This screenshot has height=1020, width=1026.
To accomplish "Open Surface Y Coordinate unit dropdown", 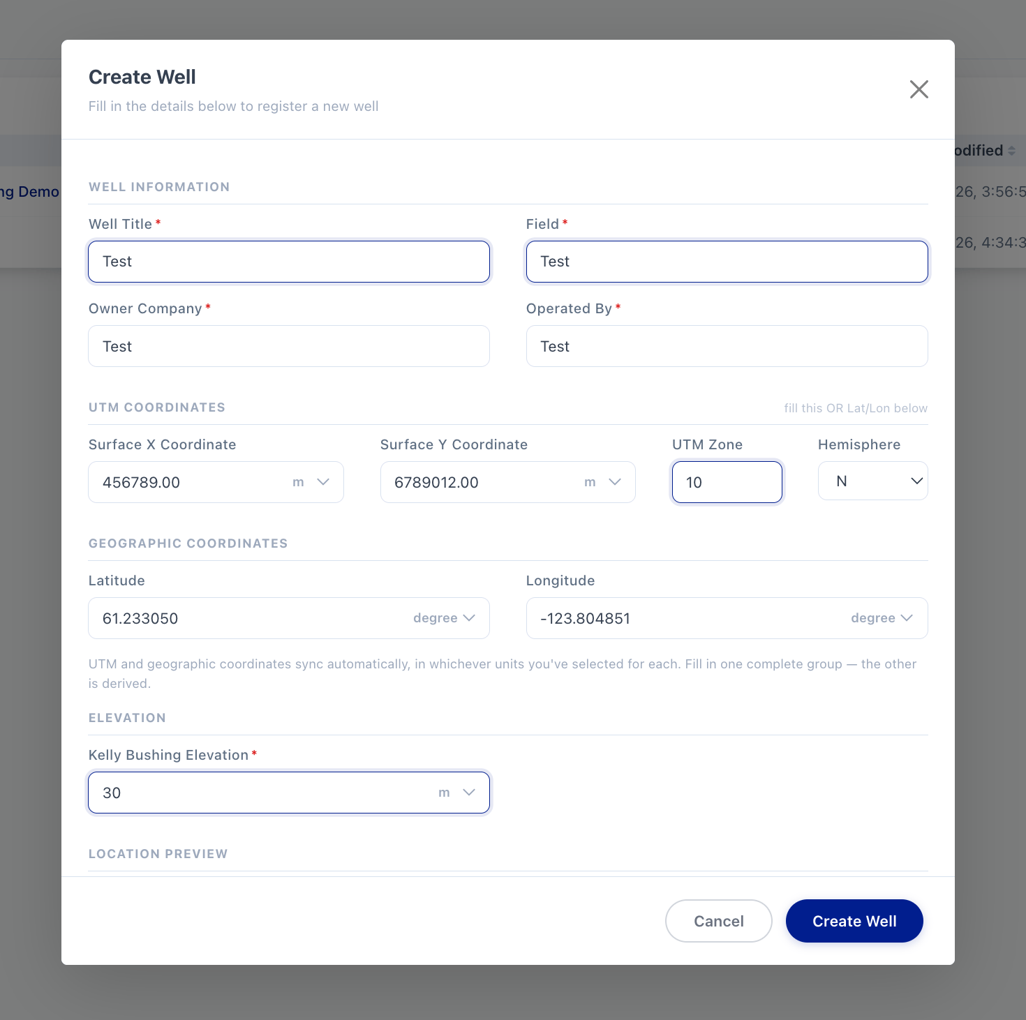I will [603, 482].
